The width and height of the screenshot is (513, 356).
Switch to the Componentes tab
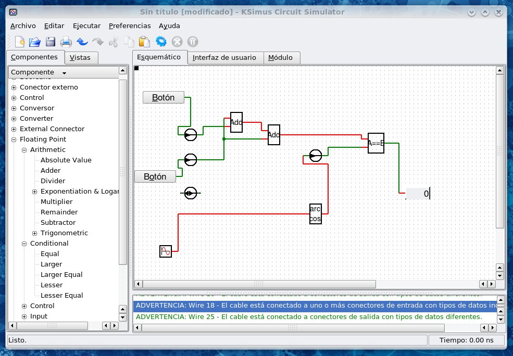click(x=35, y=57)
